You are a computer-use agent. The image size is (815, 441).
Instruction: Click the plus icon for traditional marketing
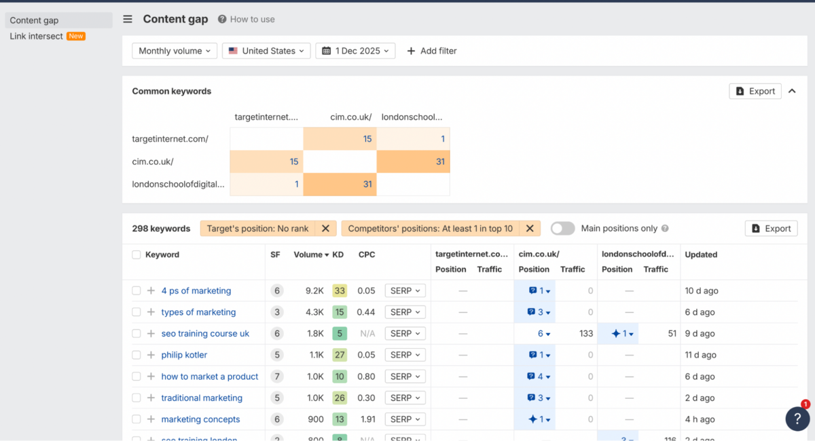[x=151, y=398]
